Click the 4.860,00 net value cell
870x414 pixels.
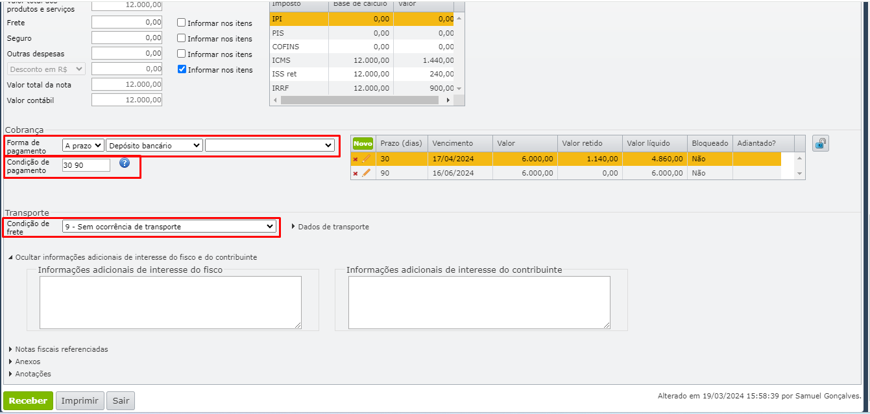[655, 159]
